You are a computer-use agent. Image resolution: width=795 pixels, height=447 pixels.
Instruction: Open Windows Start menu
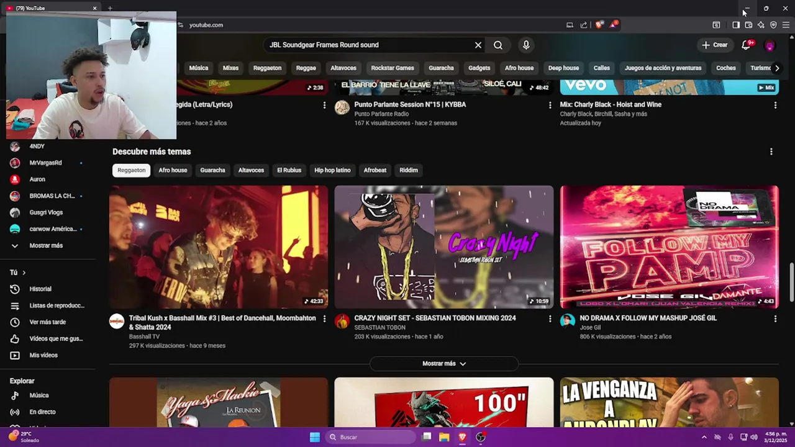coord(315,437)
